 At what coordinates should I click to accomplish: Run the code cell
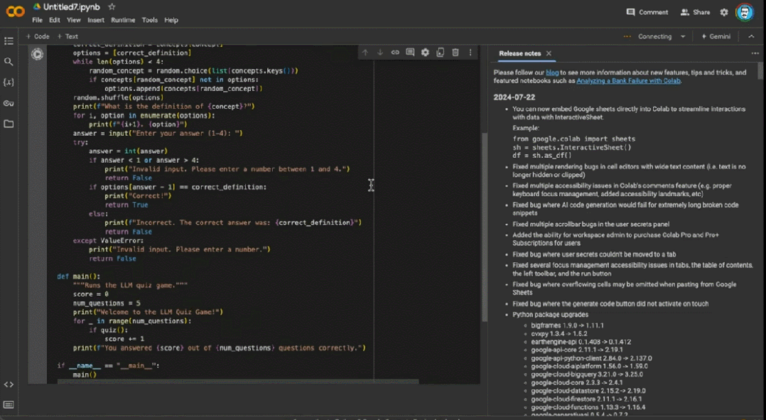(37, 54)
